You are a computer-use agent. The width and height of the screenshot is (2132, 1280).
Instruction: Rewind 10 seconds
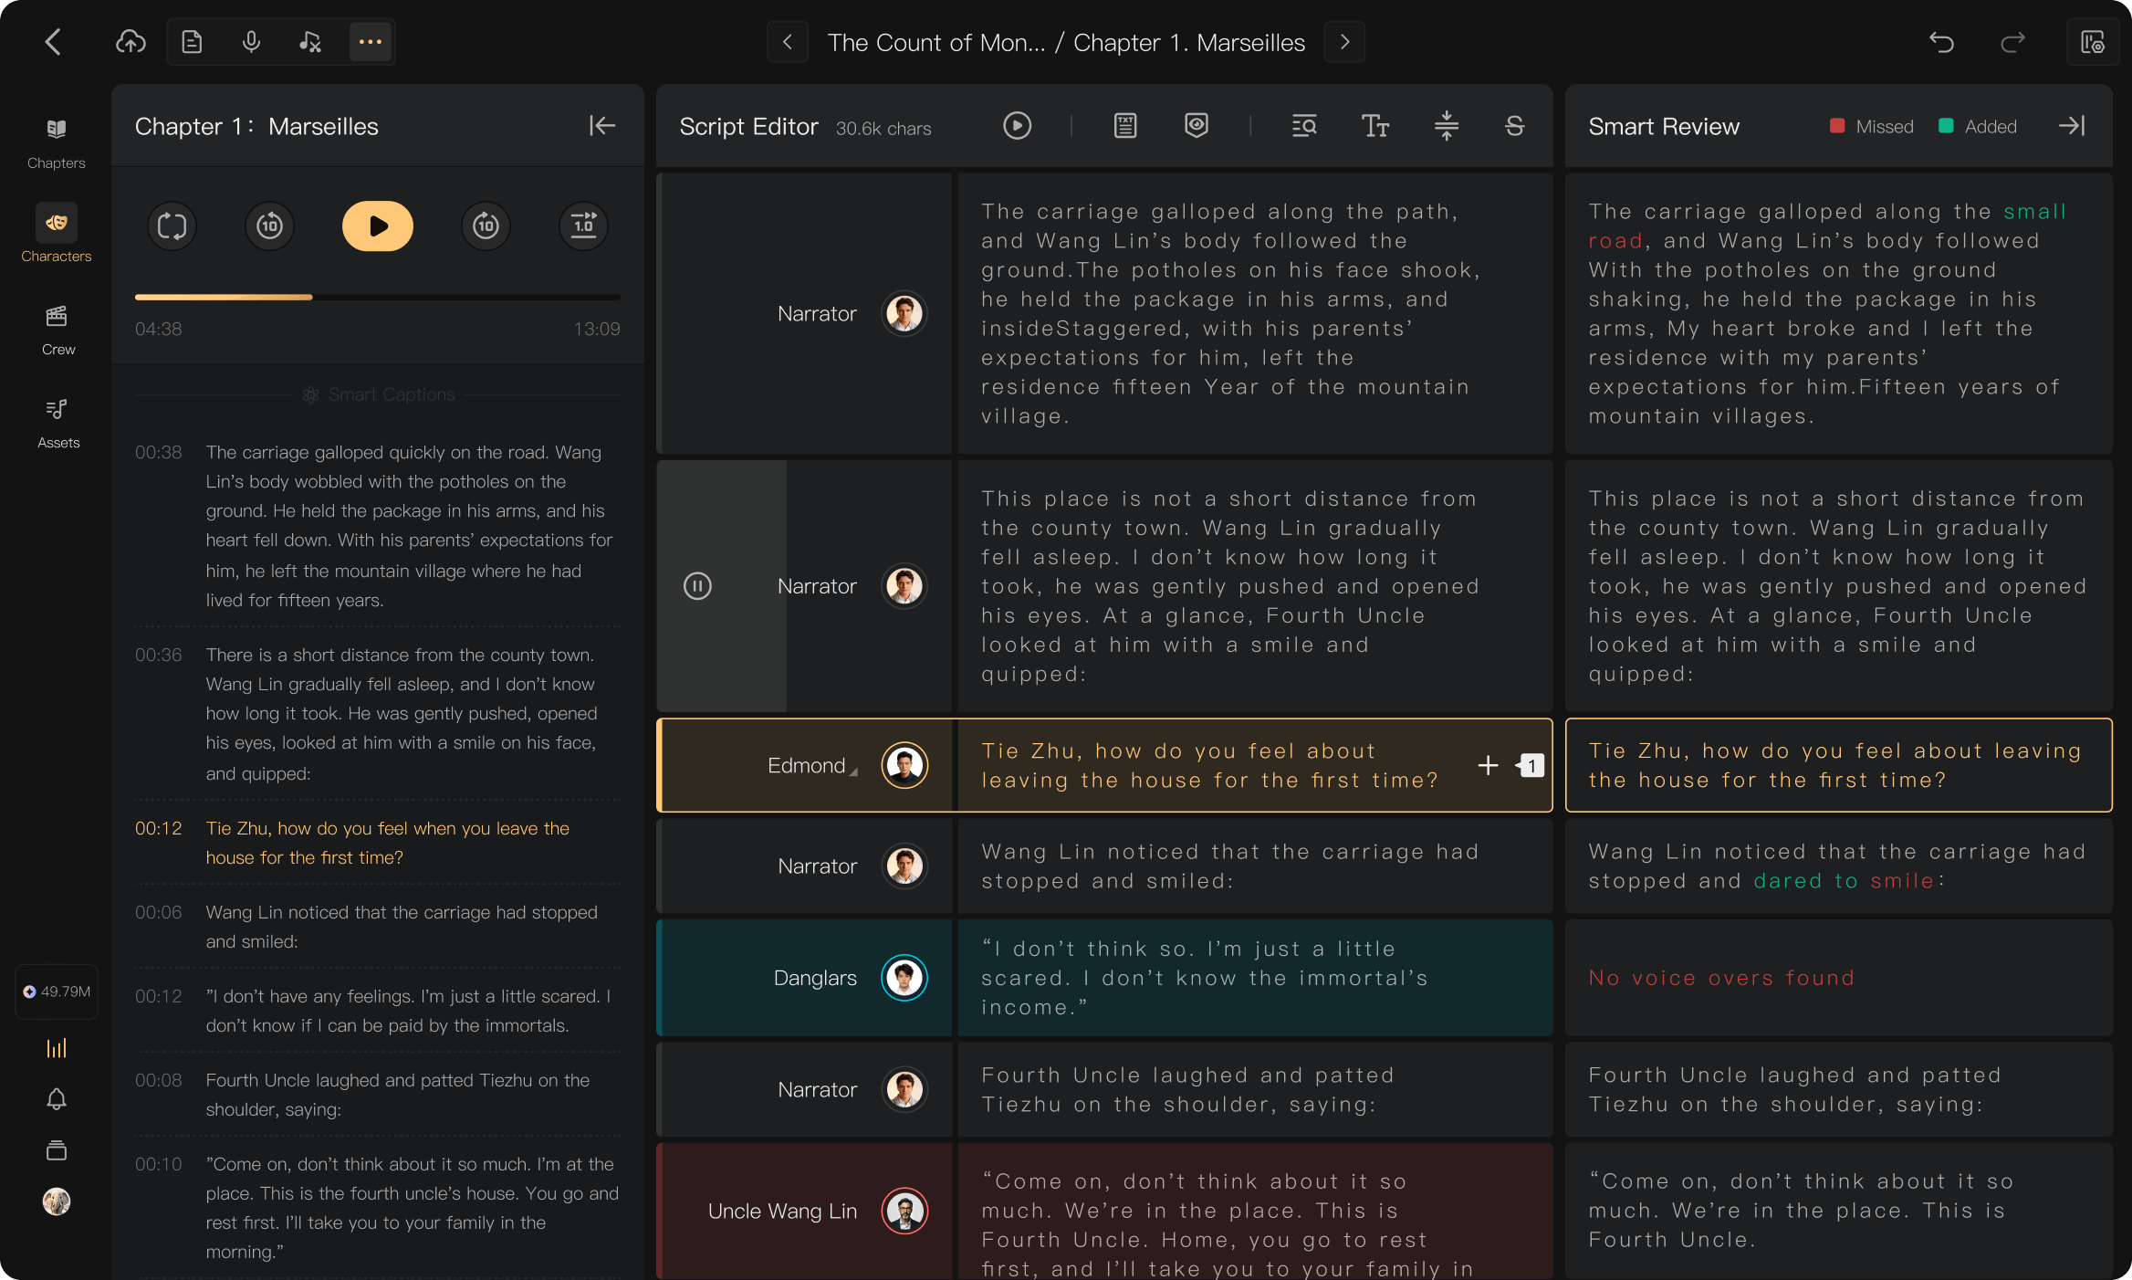269,226
